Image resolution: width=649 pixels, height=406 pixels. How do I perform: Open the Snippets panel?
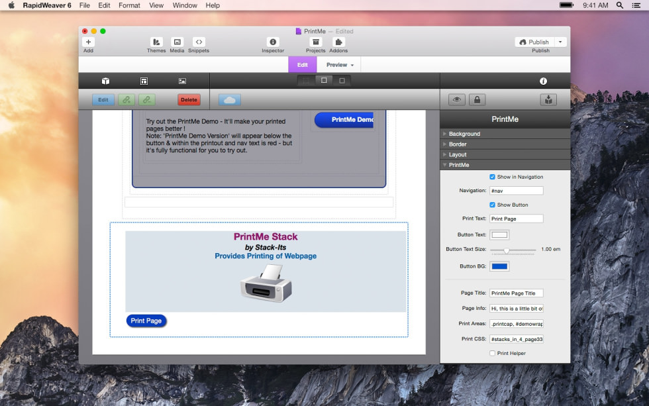[x=199, y=42]
